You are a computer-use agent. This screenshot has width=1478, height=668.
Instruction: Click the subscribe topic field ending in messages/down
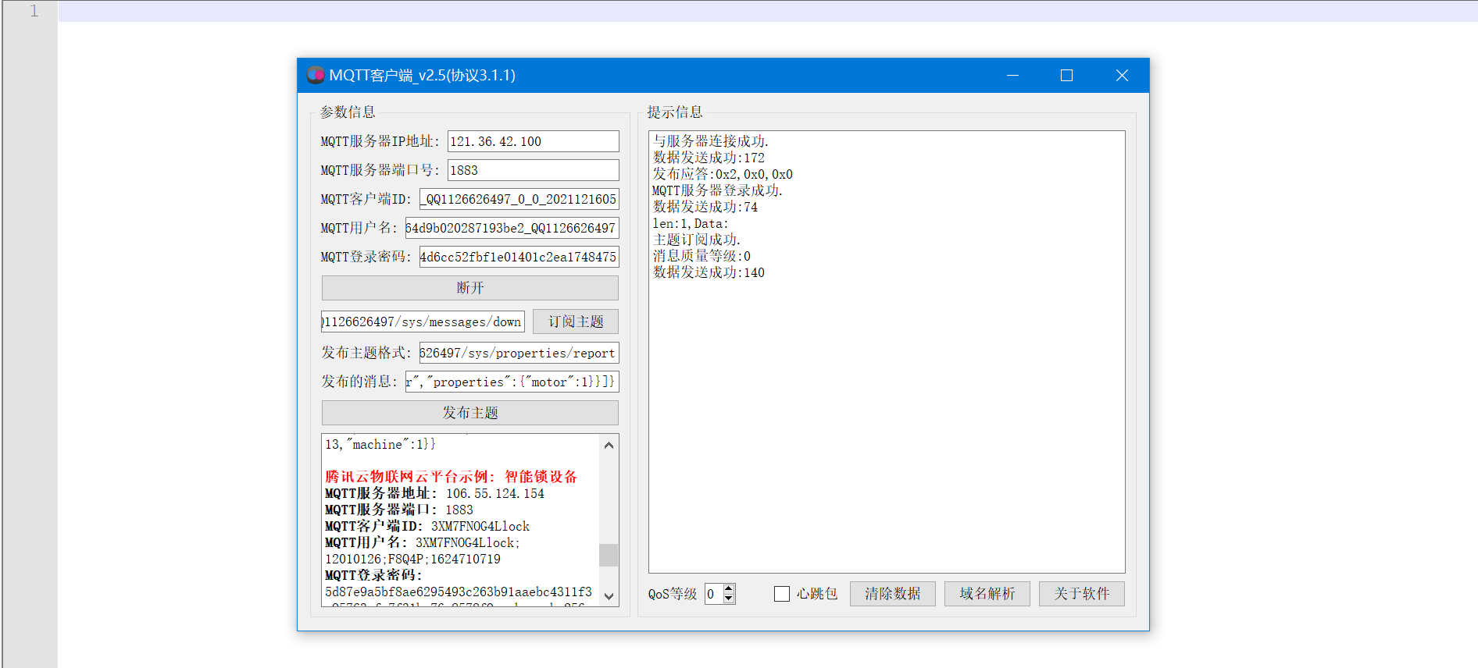pyautogui.click(x=423, y=322)
